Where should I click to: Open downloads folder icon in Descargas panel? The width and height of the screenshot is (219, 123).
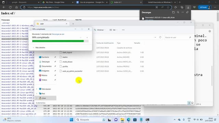click(173, 12)
